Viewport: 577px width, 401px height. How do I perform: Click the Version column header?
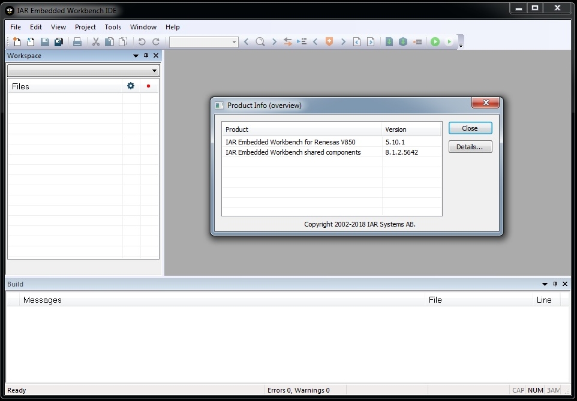(x=411, y=129)
